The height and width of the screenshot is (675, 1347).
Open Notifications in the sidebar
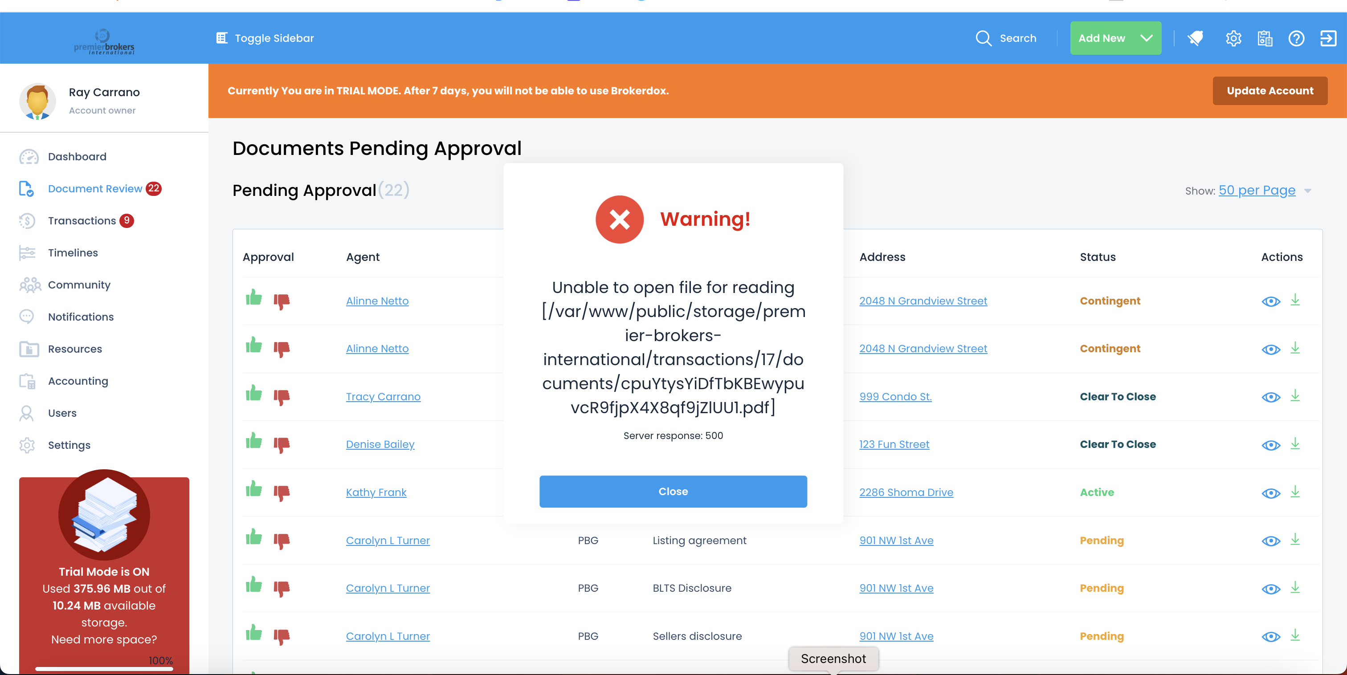pos(81,317)
